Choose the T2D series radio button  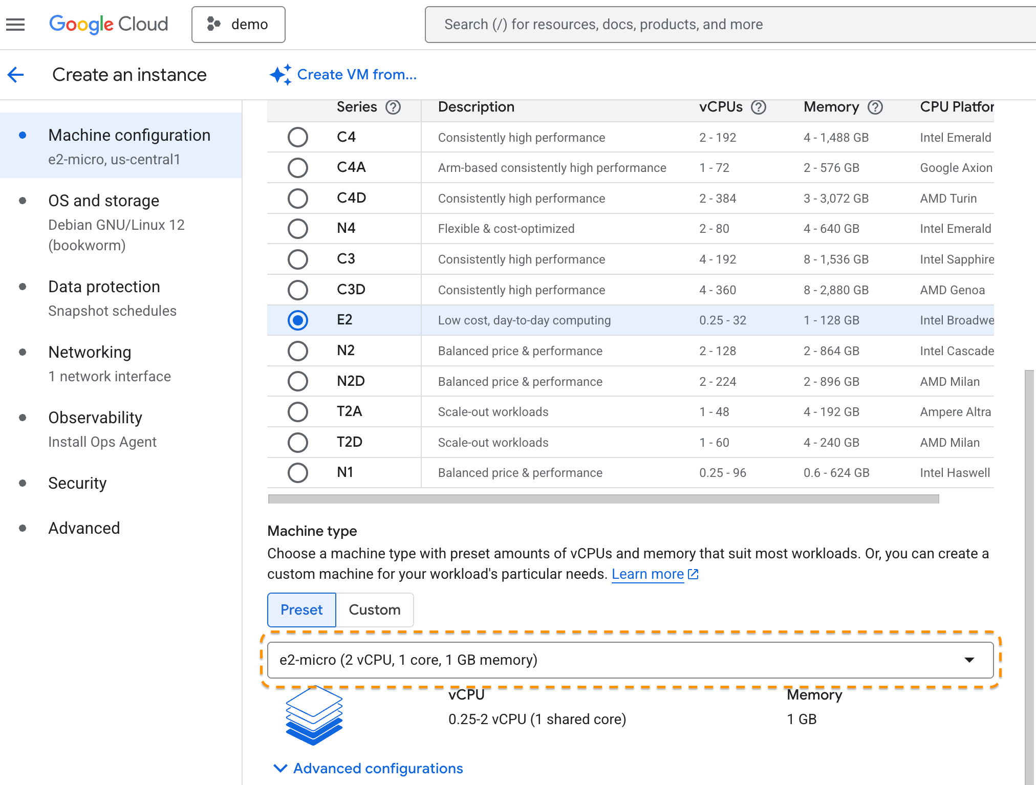pyautogui.click(x=297, y=442)
